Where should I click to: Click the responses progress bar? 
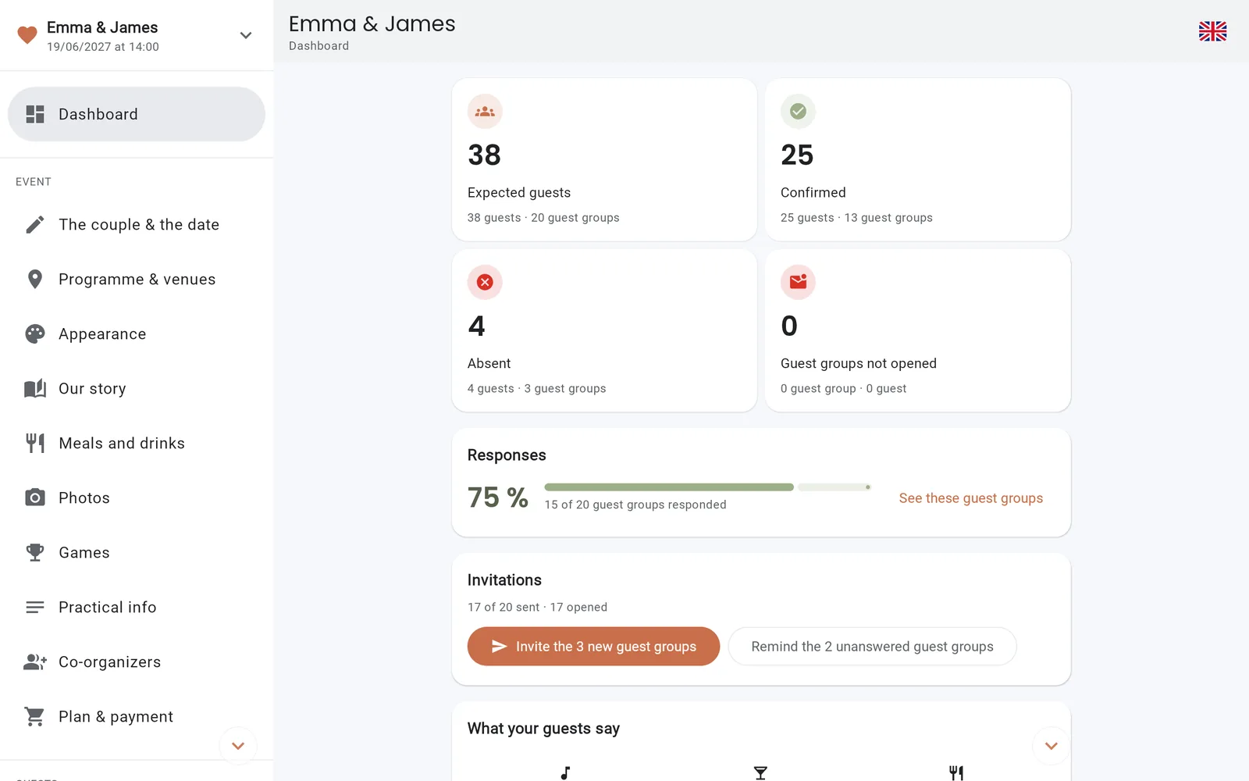pos(707,487)
